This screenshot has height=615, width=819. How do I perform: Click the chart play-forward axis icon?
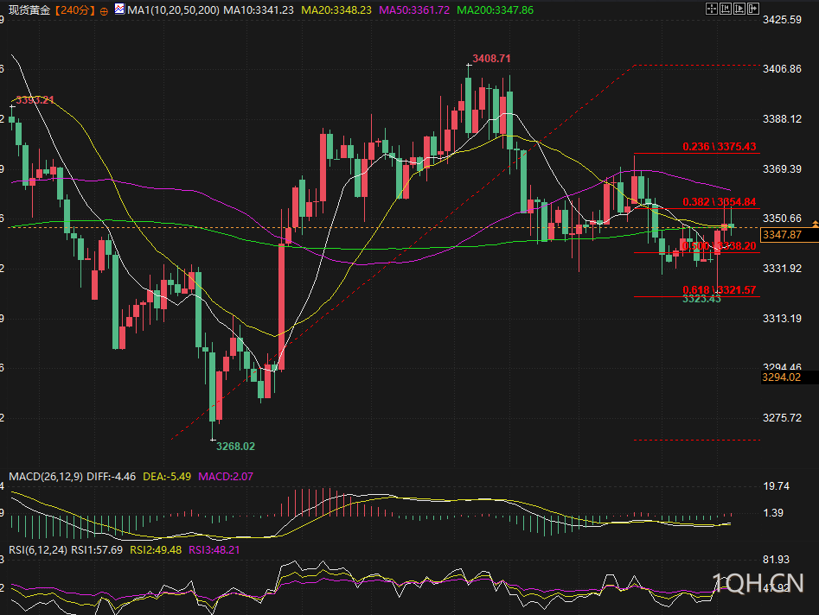739,9
